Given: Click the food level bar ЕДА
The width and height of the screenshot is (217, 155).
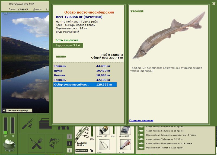Looking at the screenshot, I should point(5,125).
